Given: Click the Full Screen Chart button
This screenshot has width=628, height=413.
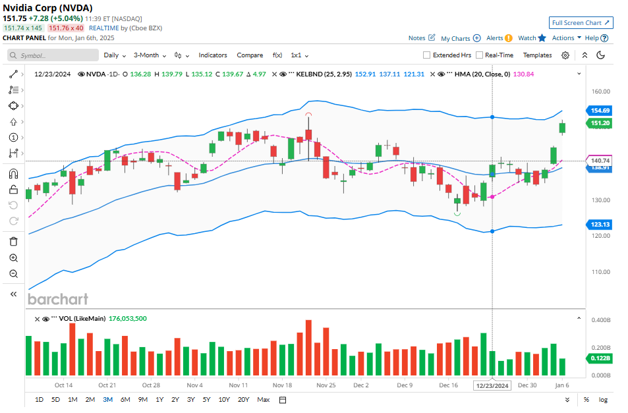Looking at the screenshot, I should coord(581,22).
